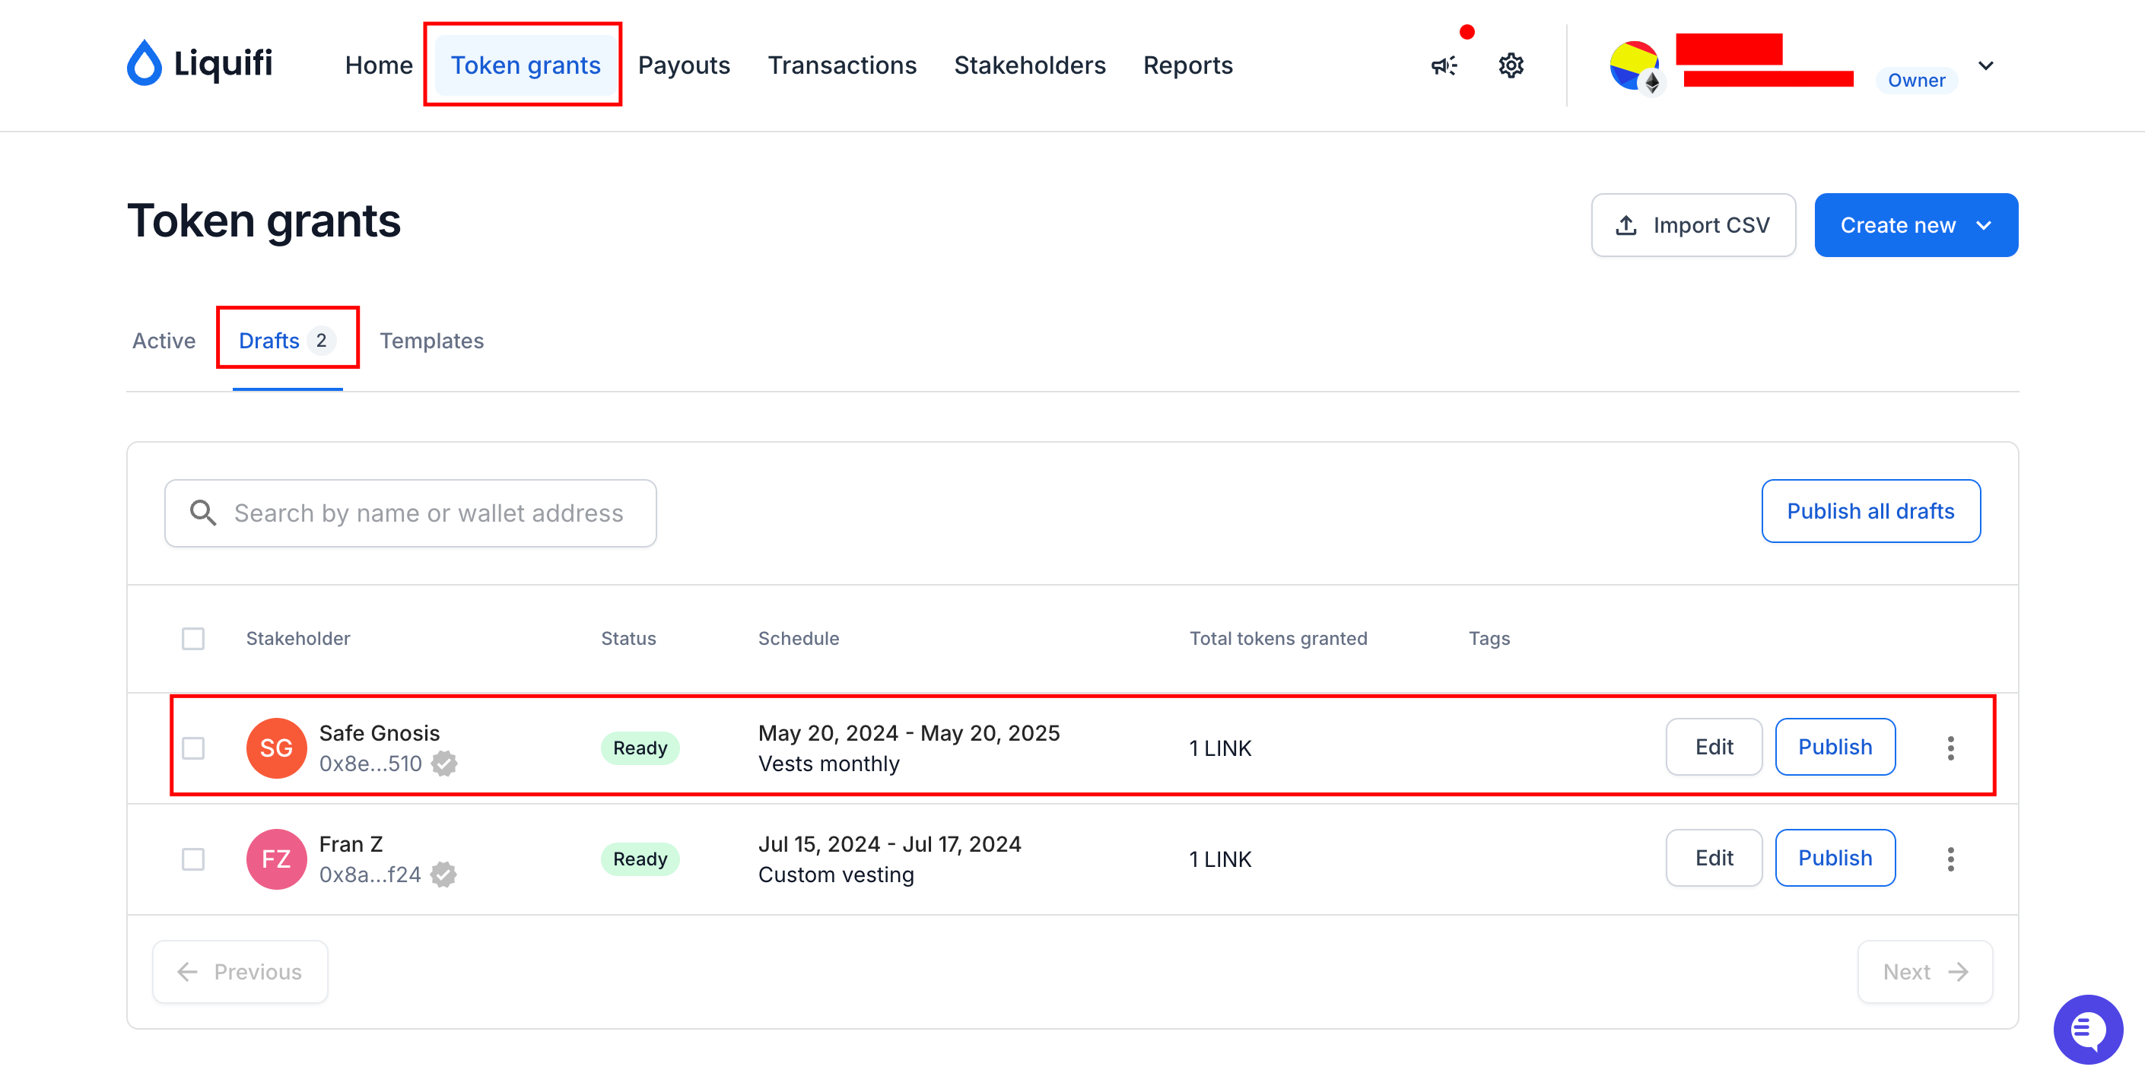Click the Liquifi droplet logo
2145x1089 pixels.
pos(144,63)
